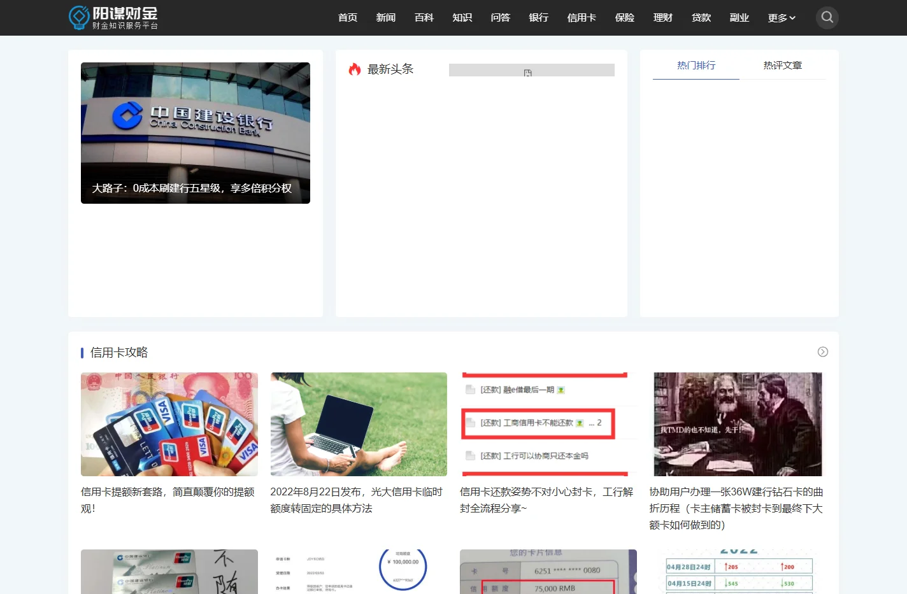Screen dimensions: 907x594
Task: Click the 阳谋财金 site logo
Action: pos(113,18)
